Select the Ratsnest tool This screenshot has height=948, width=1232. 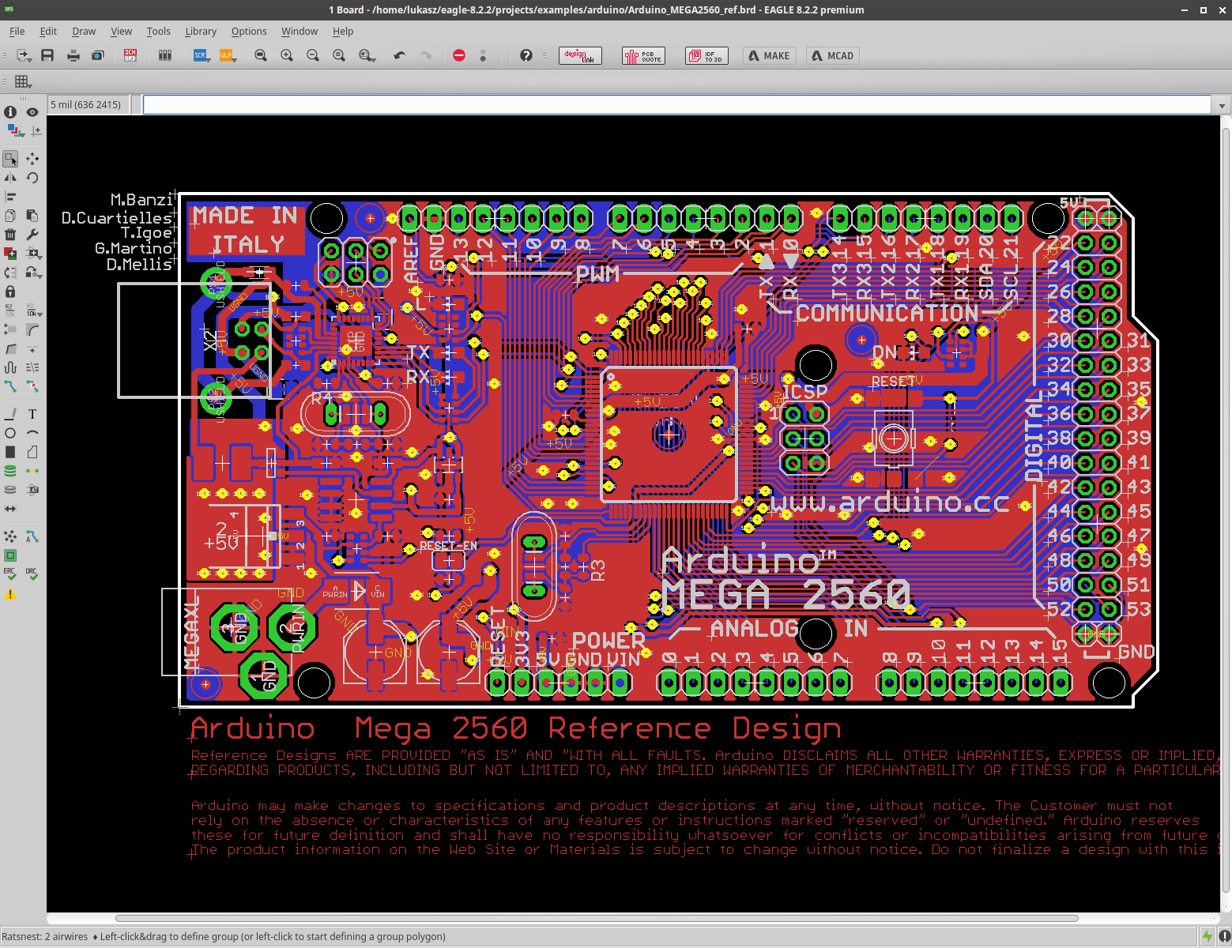click(x=11, y=536)
